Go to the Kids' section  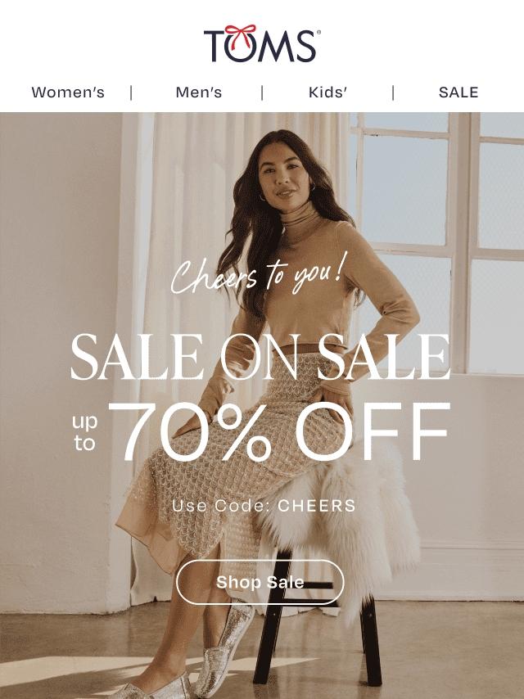point(327,92)
